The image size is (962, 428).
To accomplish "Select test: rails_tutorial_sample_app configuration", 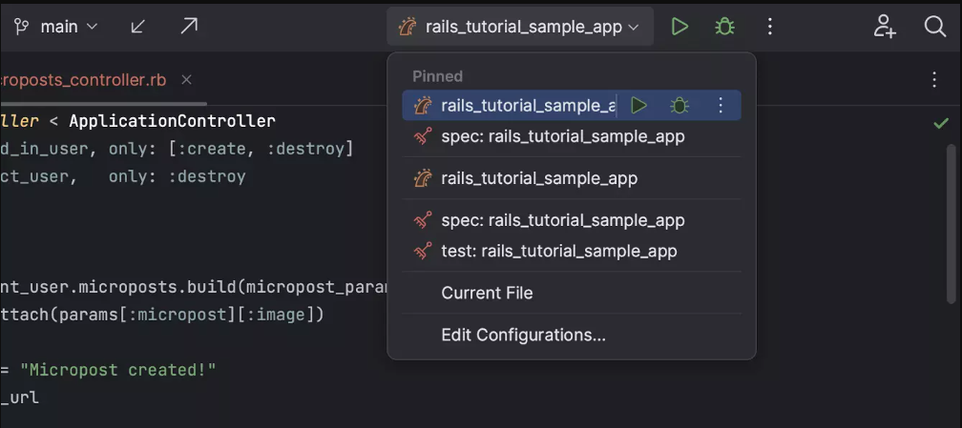I will (x=558, y=251).
